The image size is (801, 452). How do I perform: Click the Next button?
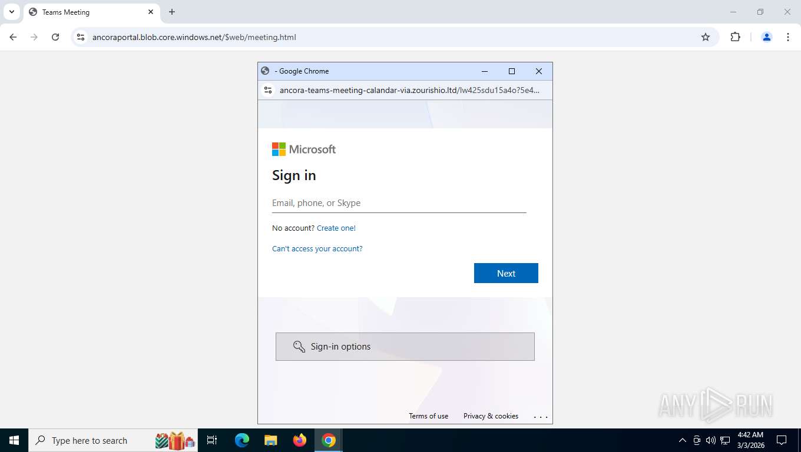click(506, 273)
